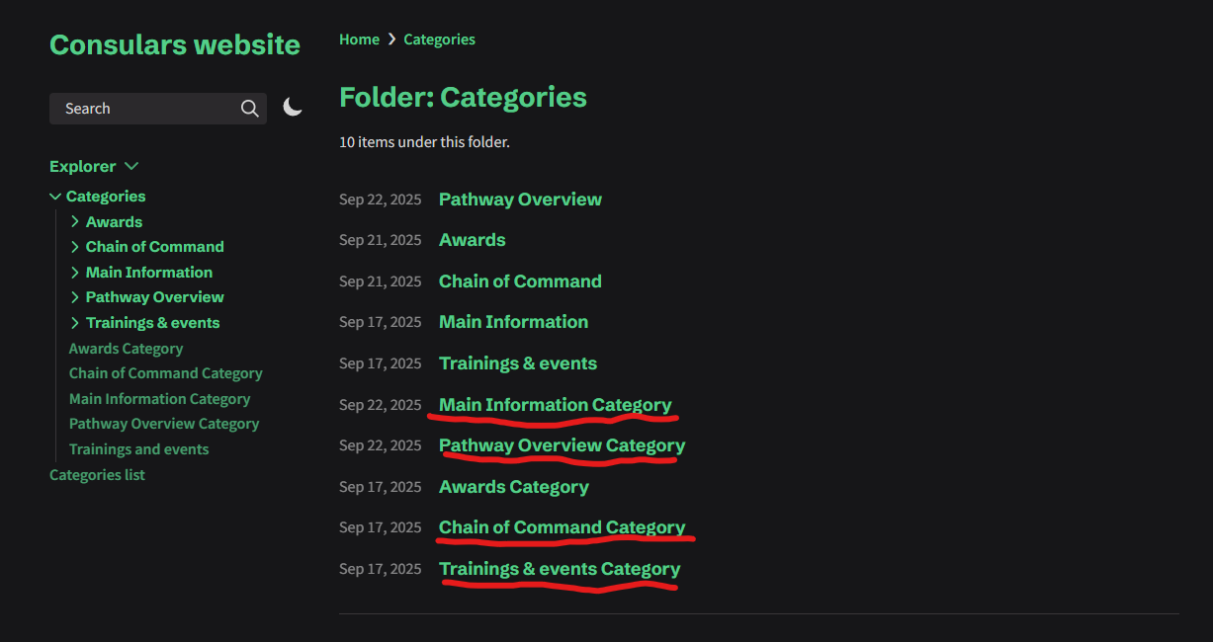1213x642 pixels.
Task: Expand Trainings & events sidebar folder
Action: 75,323
